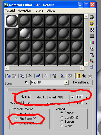Click Put Material to Scene icon
101x135 pixels.
pyautogui.click(x=14, y=76)
